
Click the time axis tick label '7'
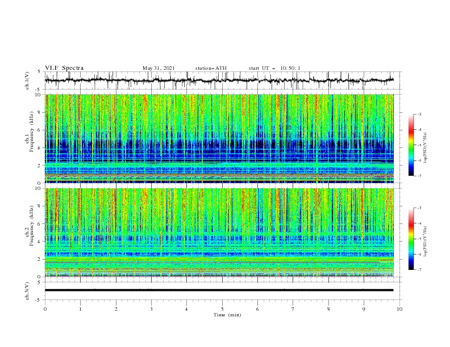(x=293, y=309)
